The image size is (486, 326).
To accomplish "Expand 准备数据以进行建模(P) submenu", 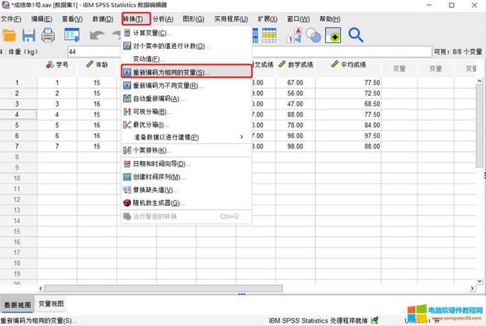I will 186,137.
